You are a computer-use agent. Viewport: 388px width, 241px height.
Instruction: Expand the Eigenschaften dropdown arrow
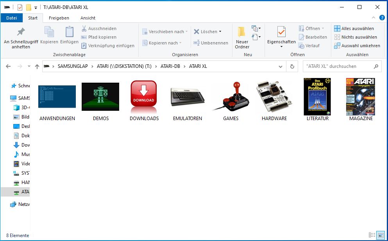click(x=281, y=47)
